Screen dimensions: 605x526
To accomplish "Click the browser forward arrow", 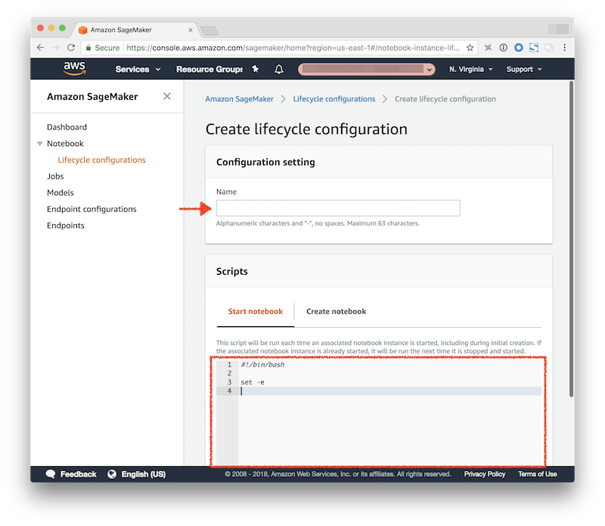I will pos(56,48).
